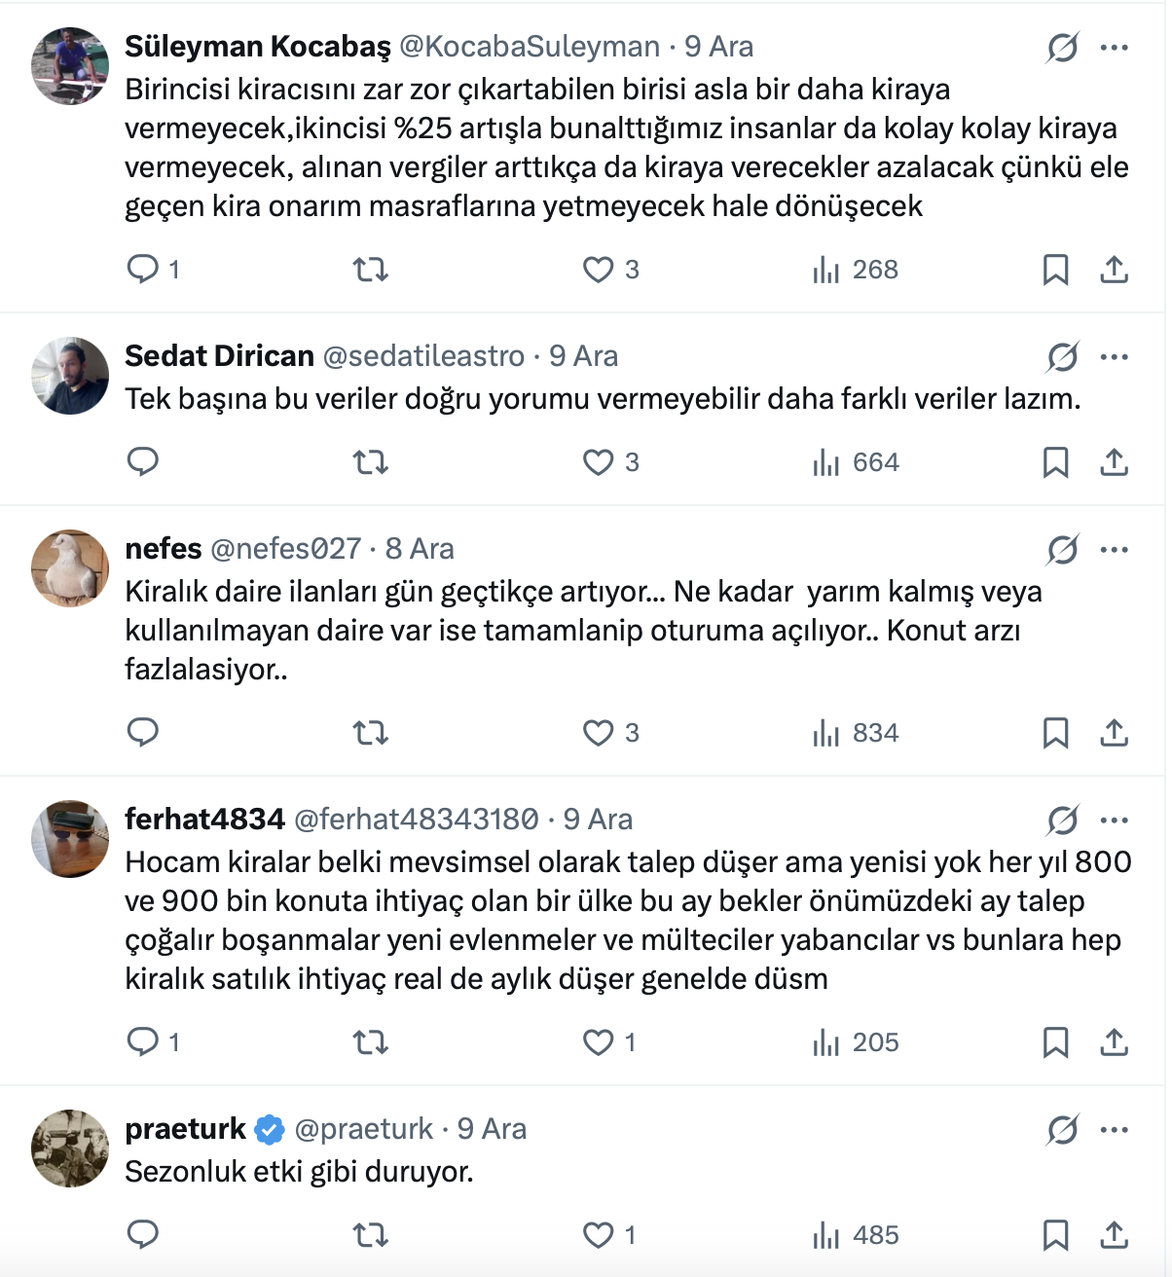Reply to Süleyman Kocabaş's tweet

[x=143, y=269]
